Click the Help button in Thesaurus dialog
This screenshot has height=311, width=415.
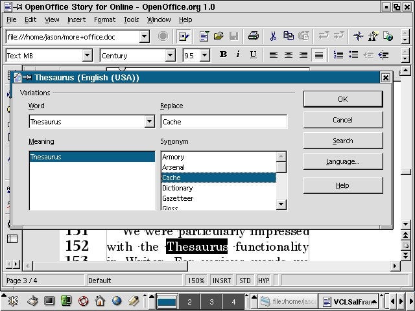pyautogui.click(x=343, y=185)
